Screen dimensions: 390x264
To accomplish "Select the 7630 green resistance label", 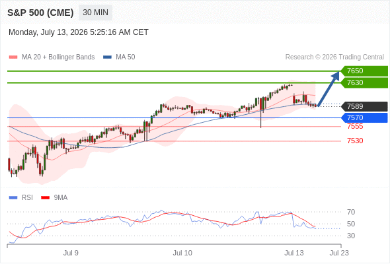I will coord(364,82).
